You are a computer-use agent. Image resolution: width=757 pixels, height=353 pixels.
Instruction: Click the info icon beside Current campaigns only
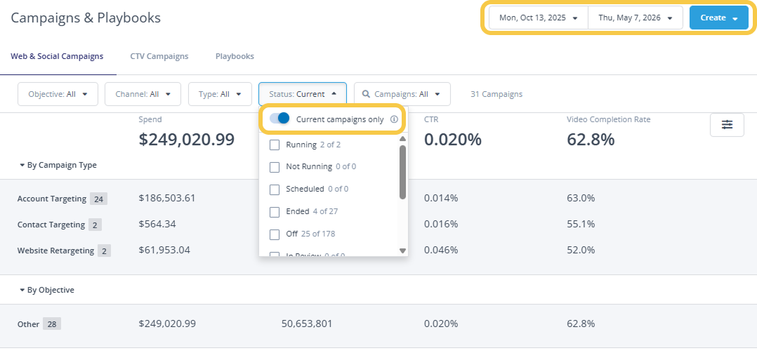pos(394,119)
